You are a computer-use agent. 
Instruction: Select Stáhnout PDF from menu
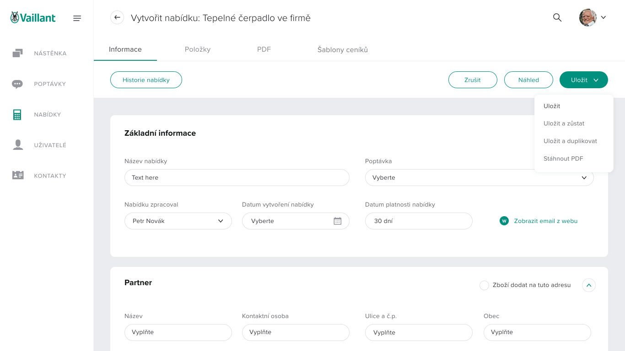tap(563, 159)
